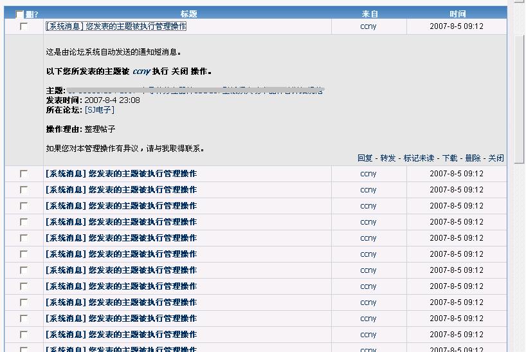Click the blurred subject link after 主题:

(x=195, y=91)
